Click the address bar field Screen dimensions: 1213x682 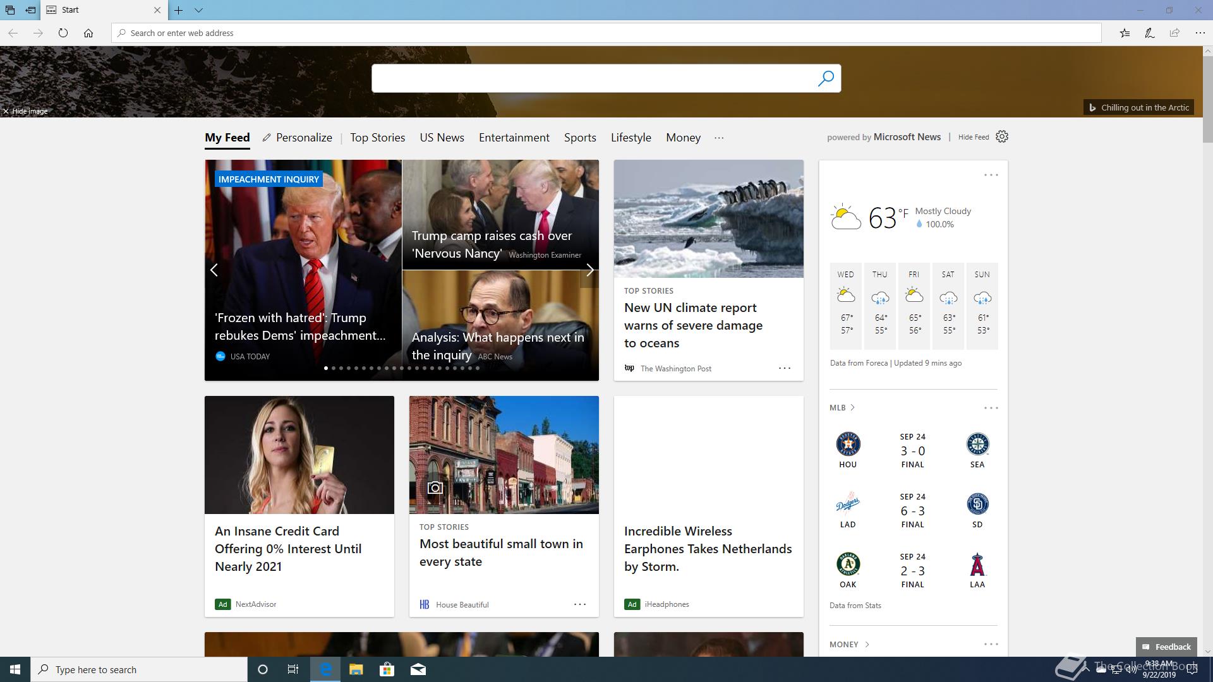pos(606,33)
